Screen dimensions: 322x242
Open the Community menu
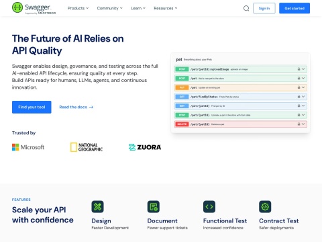coord(109,8)
